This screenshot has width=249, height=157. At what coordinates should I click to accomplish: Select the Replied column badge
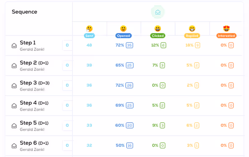[x=192, y=36]
